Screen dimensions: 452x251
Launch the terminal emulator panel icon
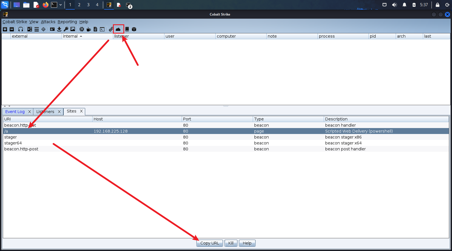[x=54, y=5]
